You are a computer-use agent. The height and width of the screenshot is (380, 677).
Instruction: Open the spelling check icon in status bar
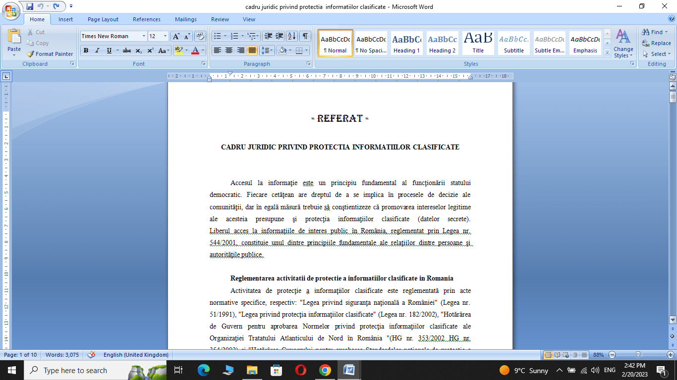click(x=91, y=355)
